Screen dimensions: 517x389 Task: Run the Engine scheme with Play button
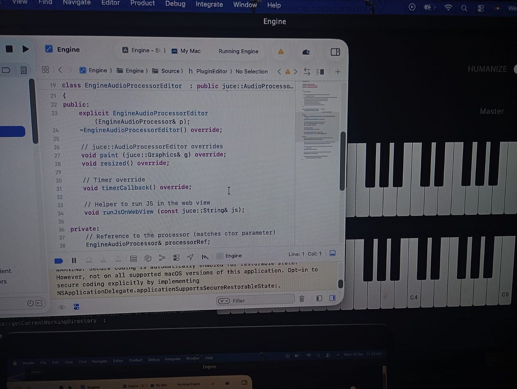[25, 49]
